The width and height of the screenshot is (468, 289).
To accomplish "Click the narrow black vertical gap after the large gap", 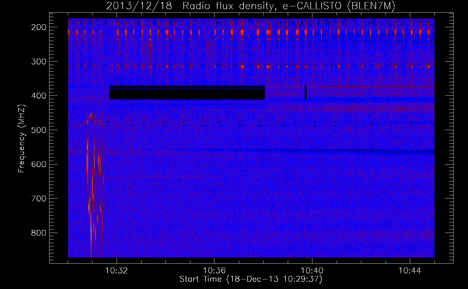I will 305,93.
